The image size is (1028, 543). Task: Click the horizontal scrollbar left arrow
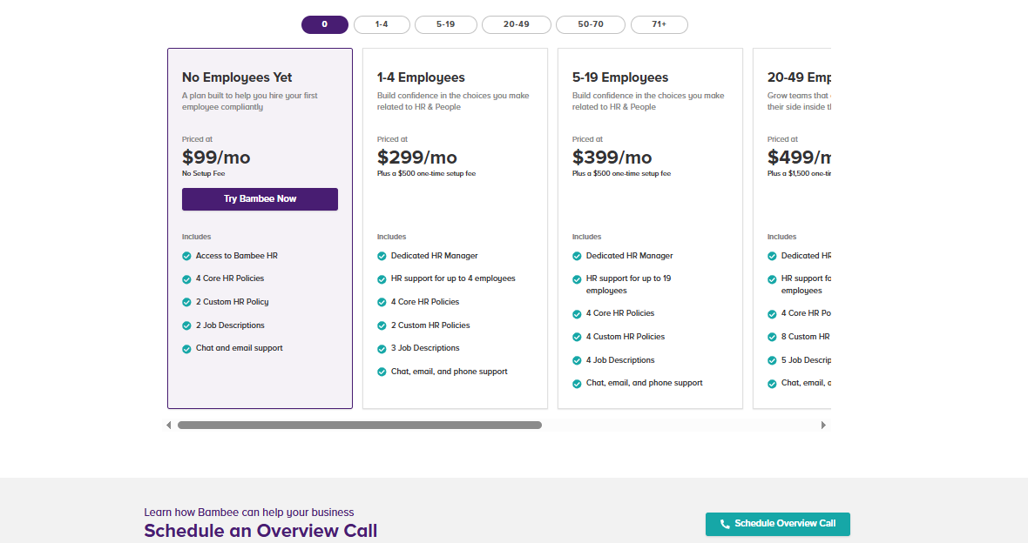coord(169,426)
